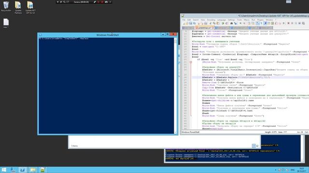Click the Redo arrow in Notepad++ toolbar
This screenshot has height=173, width=309.
coord(226,24)
